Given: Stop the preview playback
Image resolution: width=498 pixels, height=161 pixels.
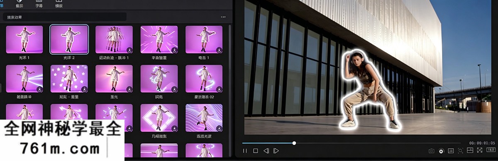Looking at the screenshot, I should point(256,151).
